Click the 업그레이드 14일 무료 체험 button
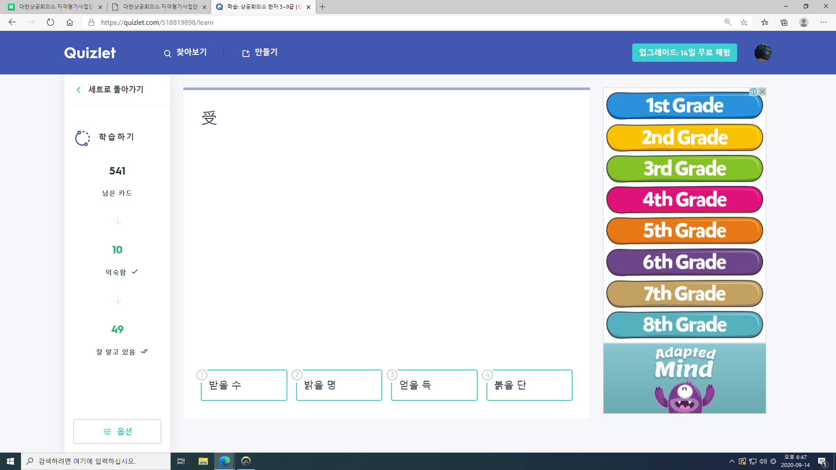836x470 pixels. (x=684, y=53)
